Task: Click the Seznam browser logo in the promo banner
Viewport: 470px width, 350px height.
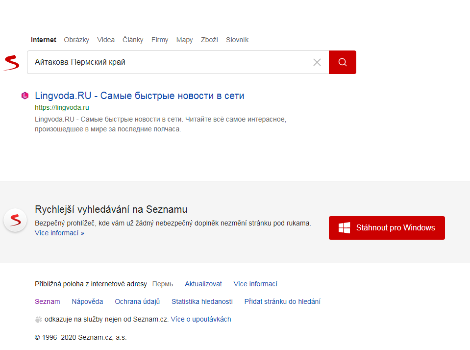Action: point(15,220)
